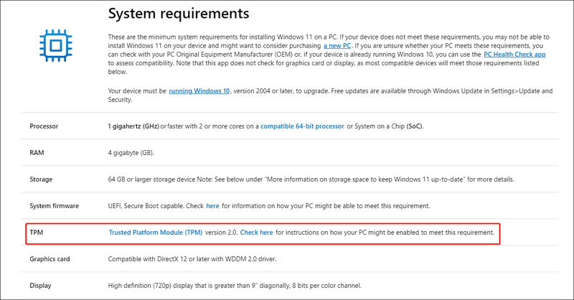The image size is (574, 300).
Task: Click the Processor row label
Action: click(44, 126)
